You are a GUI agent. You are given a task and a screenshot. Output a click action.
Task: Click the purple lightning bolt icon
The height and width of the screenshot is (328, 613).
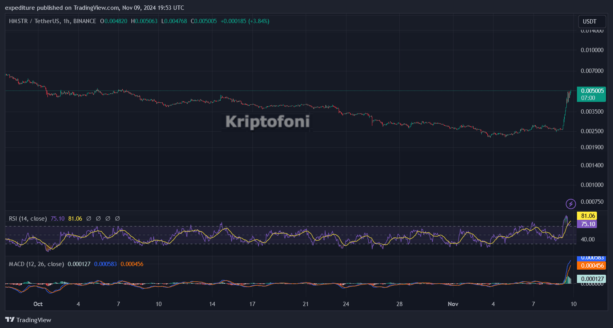(x=571, y=204)
